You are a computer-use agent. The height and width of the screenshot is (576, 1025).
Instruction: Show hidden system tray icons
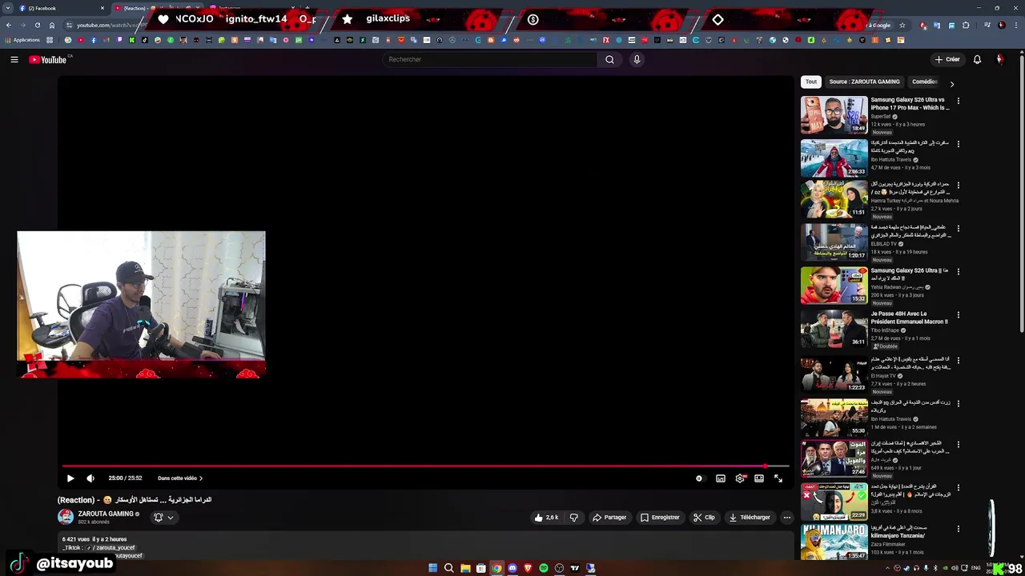pos(887,568)
